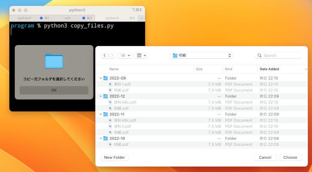Click the forward navigation arrow in file dialog
The image size is (312, 172).
pyautogui.click(x=112, y=56)
